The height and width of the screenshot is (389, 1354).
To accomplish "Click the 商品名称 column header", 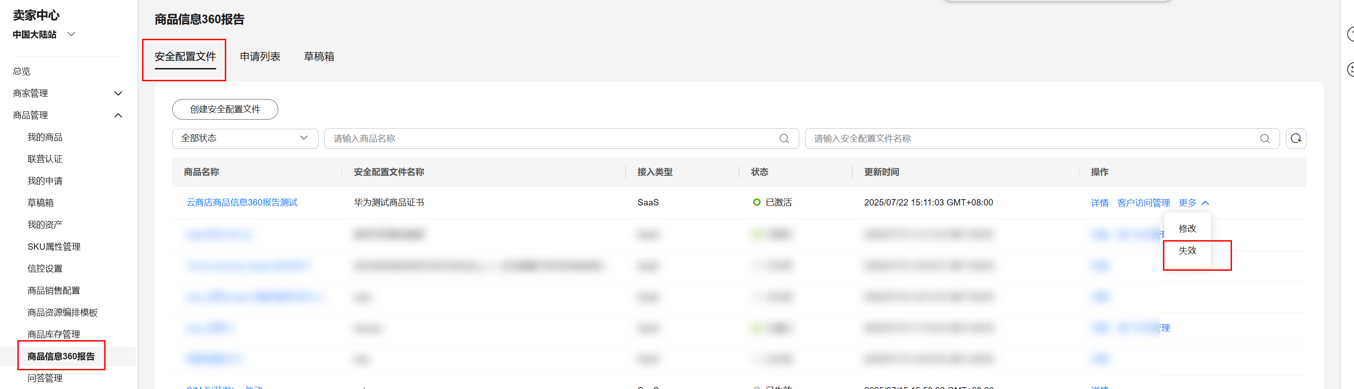I will coord(202,172).
